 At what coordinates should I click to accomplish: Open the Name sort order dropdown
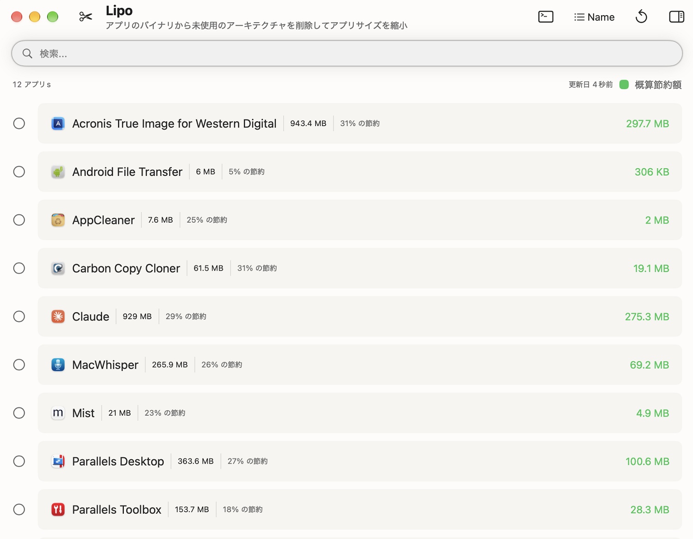(594, 17)
